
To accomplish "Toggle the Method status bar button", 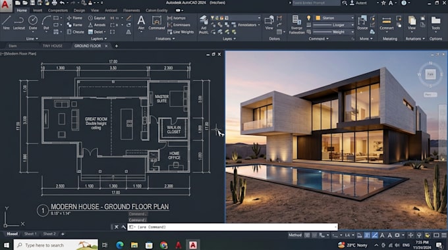I will click(295, 235).
